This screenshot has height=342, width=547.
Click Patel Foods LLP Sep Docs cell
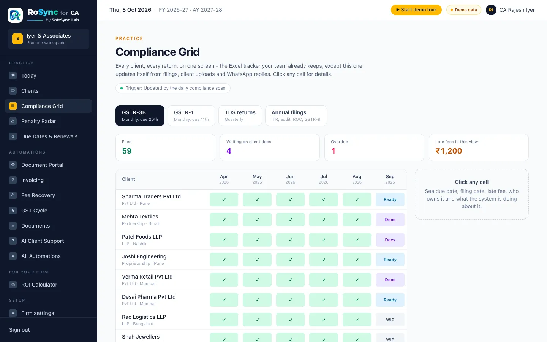390,240
